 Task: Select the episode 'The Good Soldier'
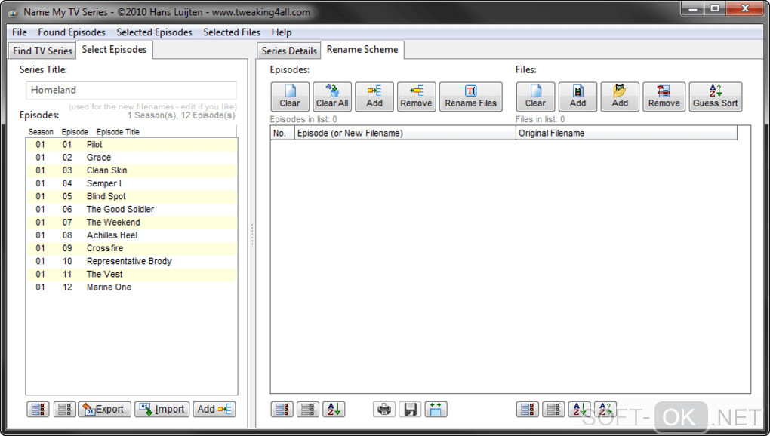pos(131,210)
